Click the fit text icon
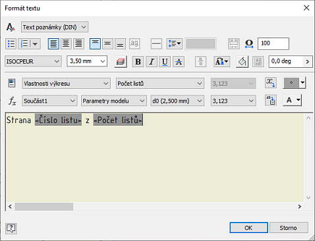The image size is (315, 241). [234, 43]
